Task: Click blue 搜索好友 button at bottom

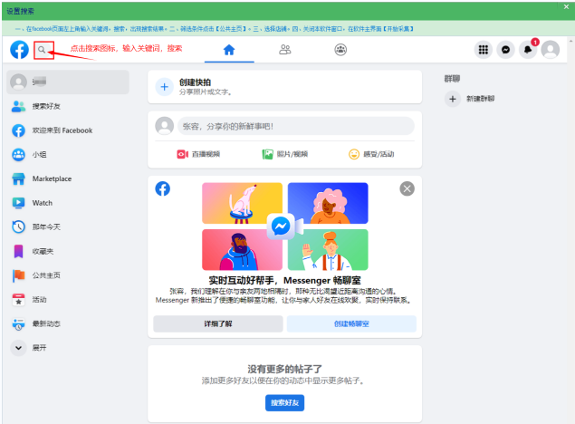Action: click(285, 403)
